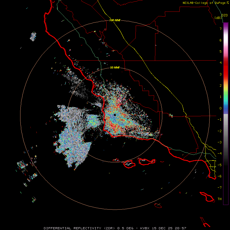Click the -7 value on color scale

(220, 188)
